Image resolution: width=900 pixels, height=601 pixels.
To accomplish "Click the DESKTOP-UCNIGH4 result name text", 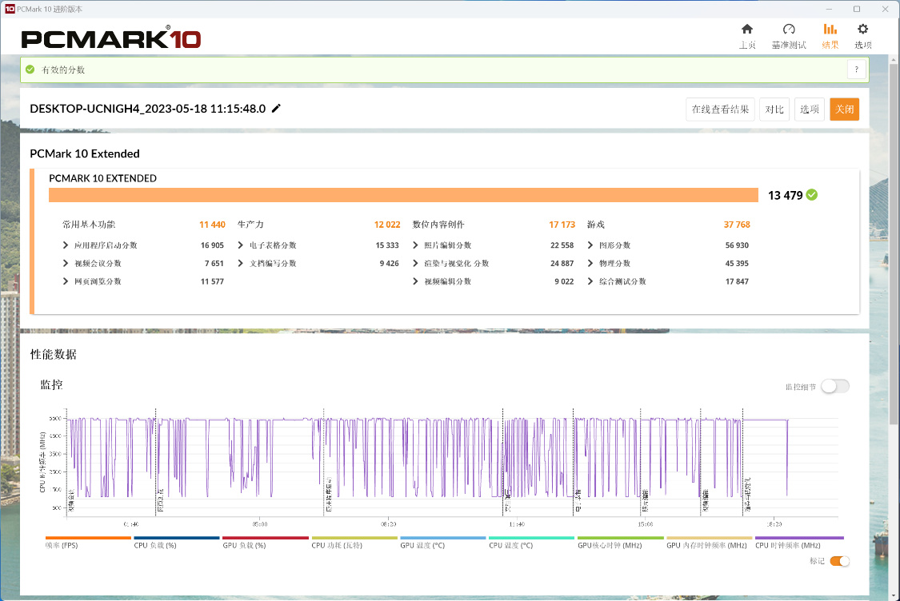I will (147, 109).
